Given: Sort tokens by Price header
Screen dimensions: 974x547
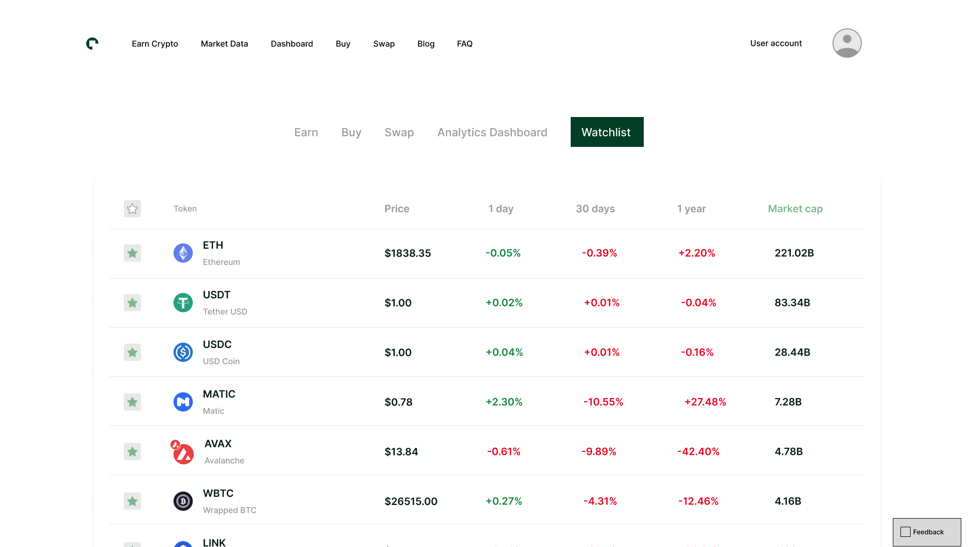Looking at the screenshot, I should pos(397,209).
